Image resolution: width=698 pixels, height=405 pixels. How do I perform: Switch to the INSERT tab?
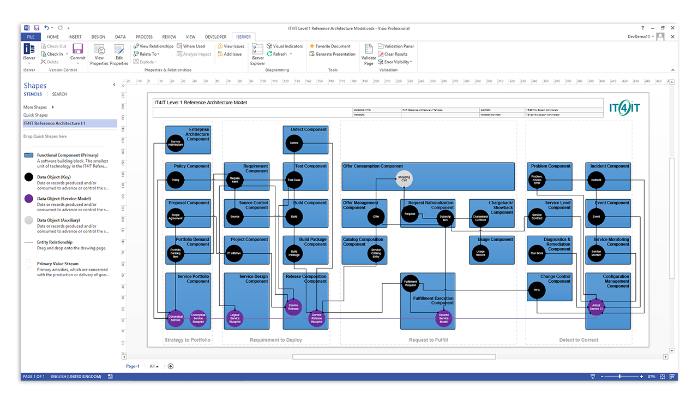tap(75, 37)
